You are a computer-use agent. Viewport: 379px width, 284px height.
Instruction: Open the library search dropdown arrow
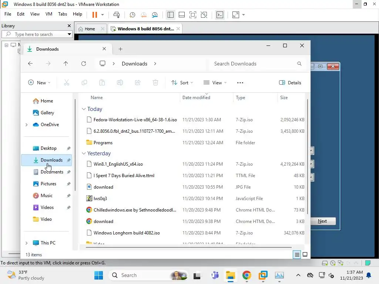click(69, 34)
